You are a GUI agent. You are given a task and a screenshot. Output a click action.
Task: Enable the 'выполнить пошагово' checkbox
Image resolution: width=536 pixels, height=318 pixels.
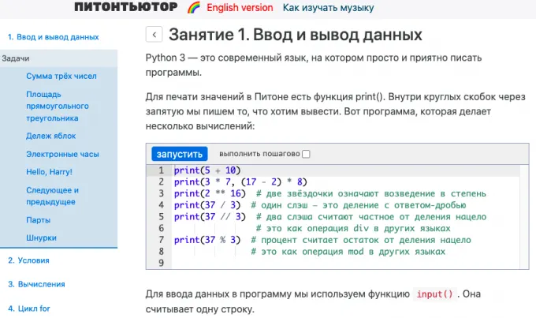306,154
